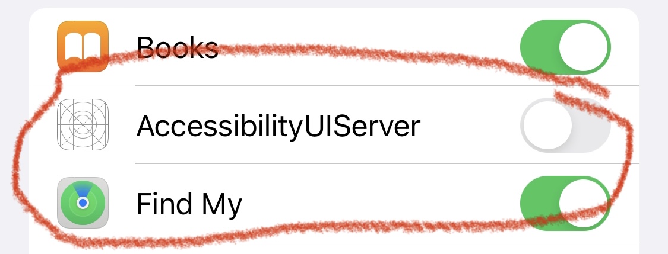The image size is (668, 254).
Task: Tap the blue dot inside Find My icon
Action: [83, 203]
